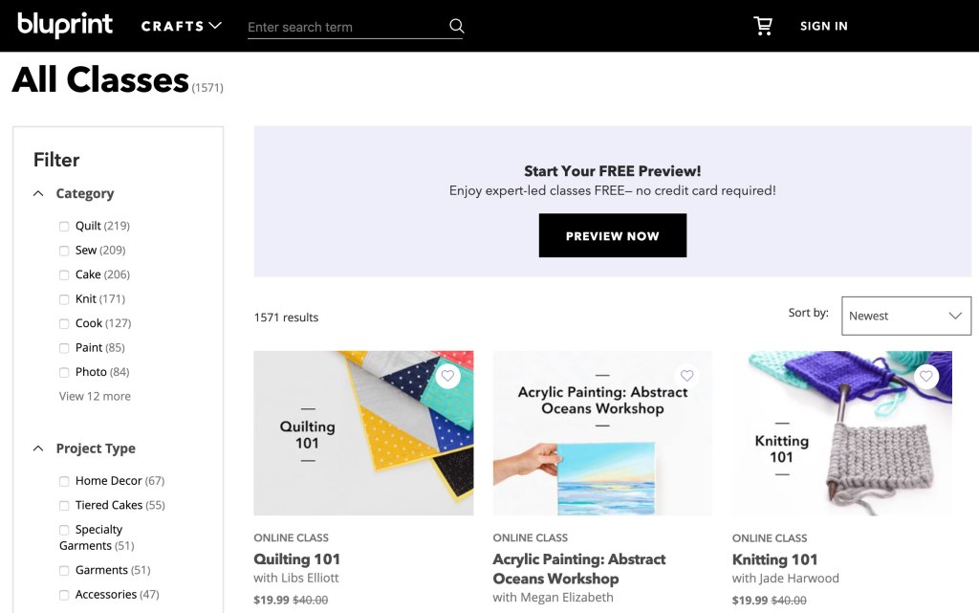Open the Quilting 101 class title
979x613 pixels.
click(x=296, y=559)
